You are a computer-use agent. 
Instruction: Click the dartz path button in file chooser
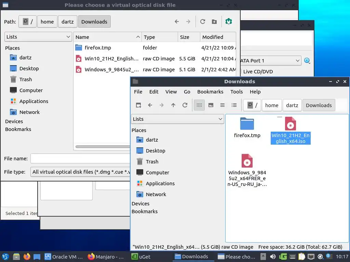click(x=68, y=21)
